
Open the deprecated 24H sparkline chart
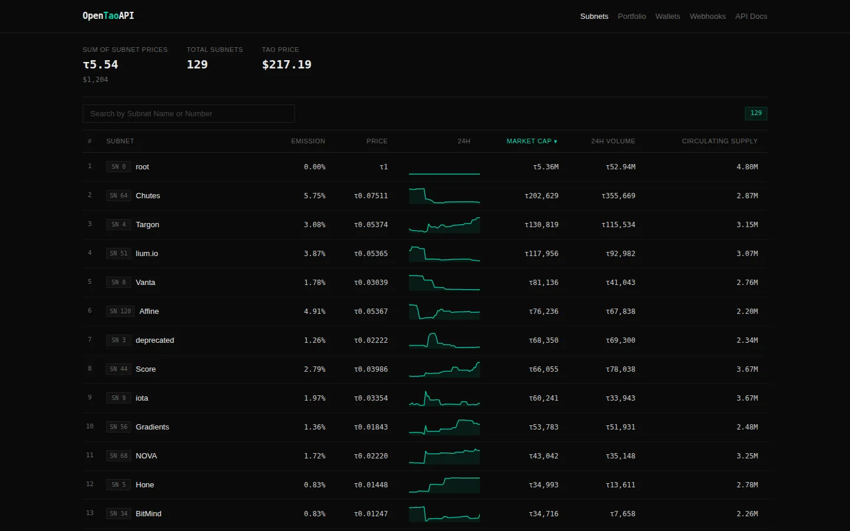(444, 340)
